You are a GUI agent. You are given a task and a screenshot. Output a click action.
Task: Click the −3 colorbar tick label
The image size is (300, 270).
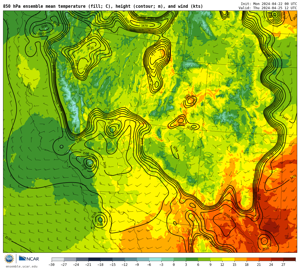tap(161, 265)
